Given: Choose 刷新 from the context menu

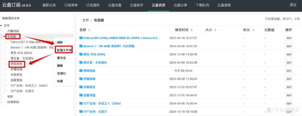Looking at the screenshot, I should [60, 42].
